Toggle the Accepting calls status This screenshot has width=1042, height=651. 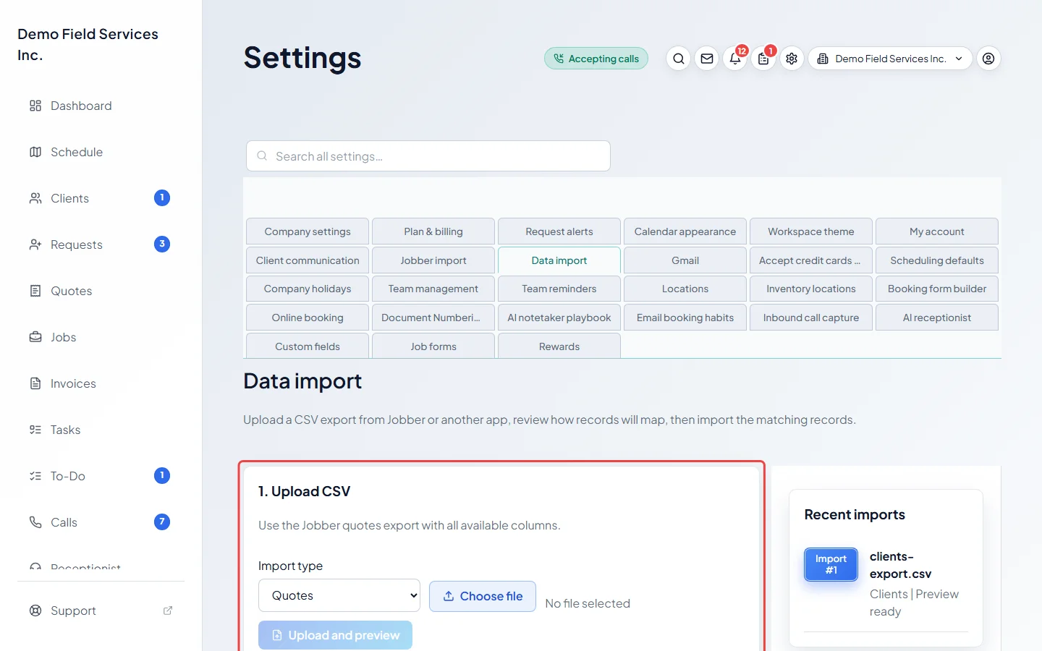tap(596, 59)
